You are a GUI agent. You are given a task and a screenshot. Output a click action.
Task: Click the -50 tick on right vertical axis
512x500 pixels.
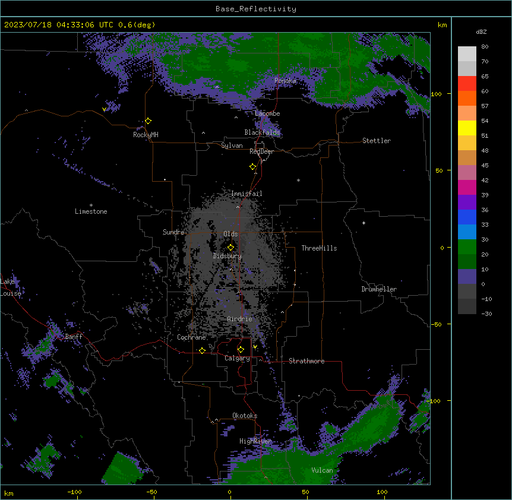point(436,324)
